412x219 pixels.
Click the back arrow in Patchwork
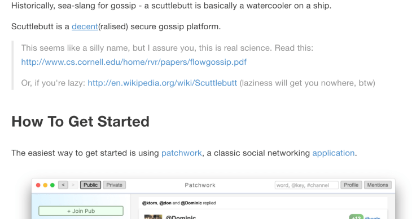coord(63,185)
